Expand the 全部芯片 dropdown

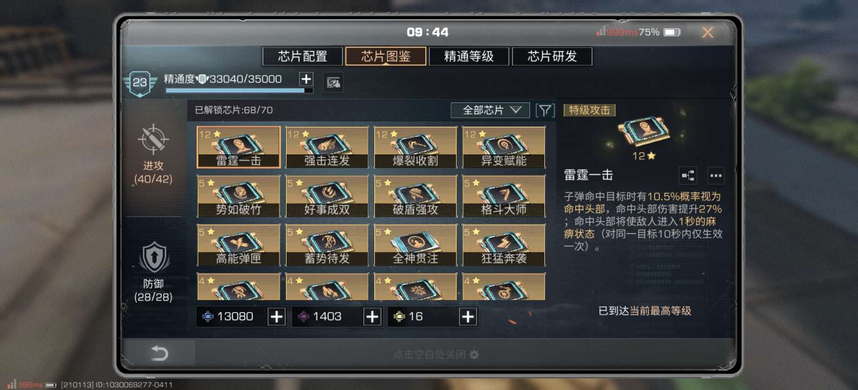pyautogui.click(x=491, y=110)
